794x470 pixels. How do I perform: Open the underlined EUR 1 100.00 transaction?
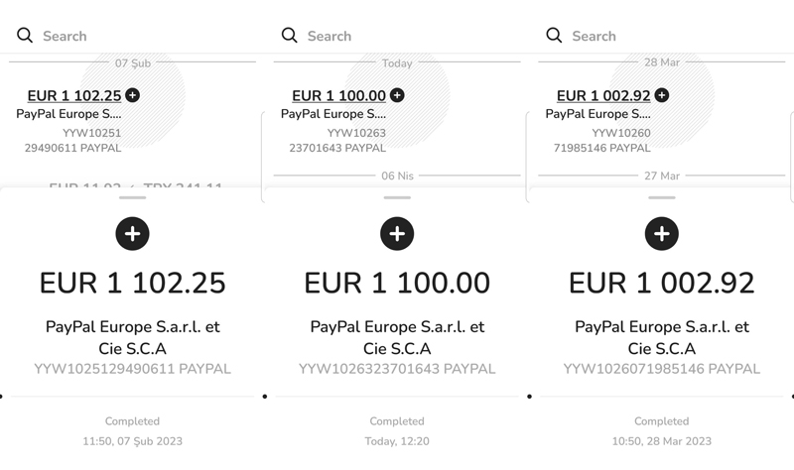(338, 95)
